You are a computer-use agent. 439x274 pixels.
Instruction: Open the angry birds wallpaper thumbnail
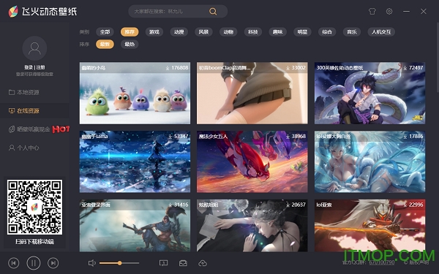135,93
